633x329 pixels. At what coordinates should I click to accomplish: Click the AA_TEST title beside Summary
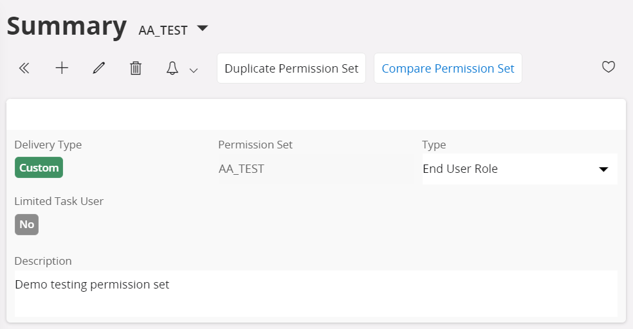[x=163, y=30]
